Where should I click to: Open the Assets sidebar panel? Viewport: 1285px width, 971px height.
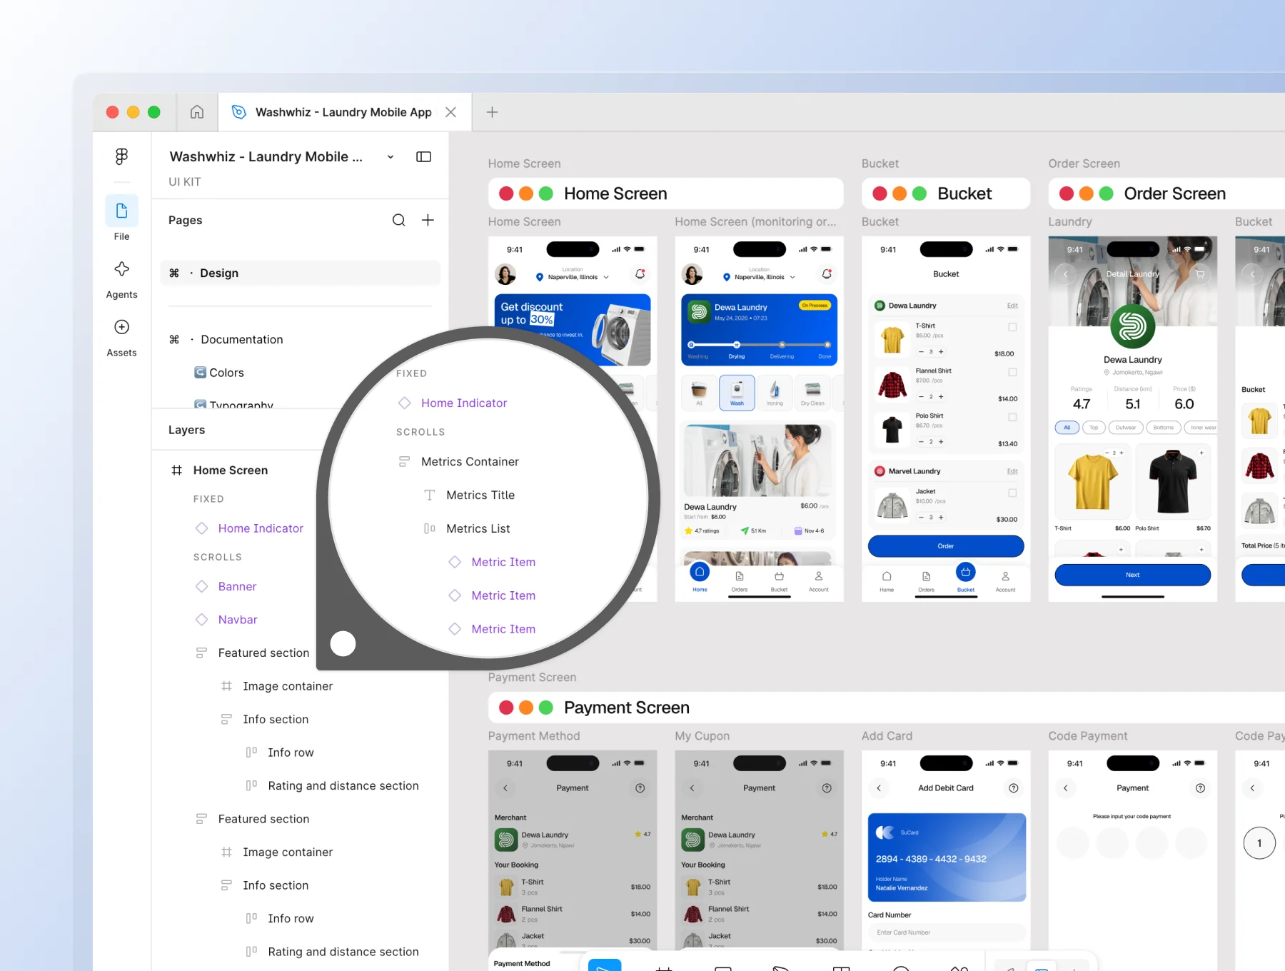tap(122, 338)
